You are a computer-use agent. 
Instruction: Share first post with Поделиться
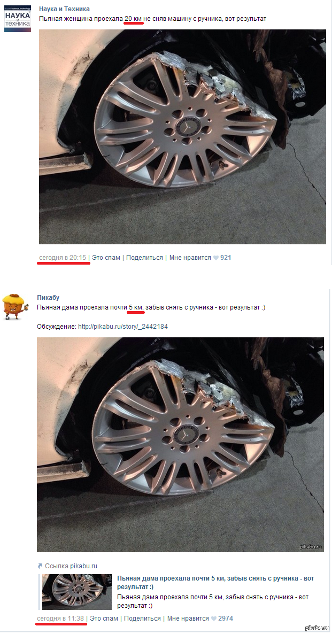point(144,258)
